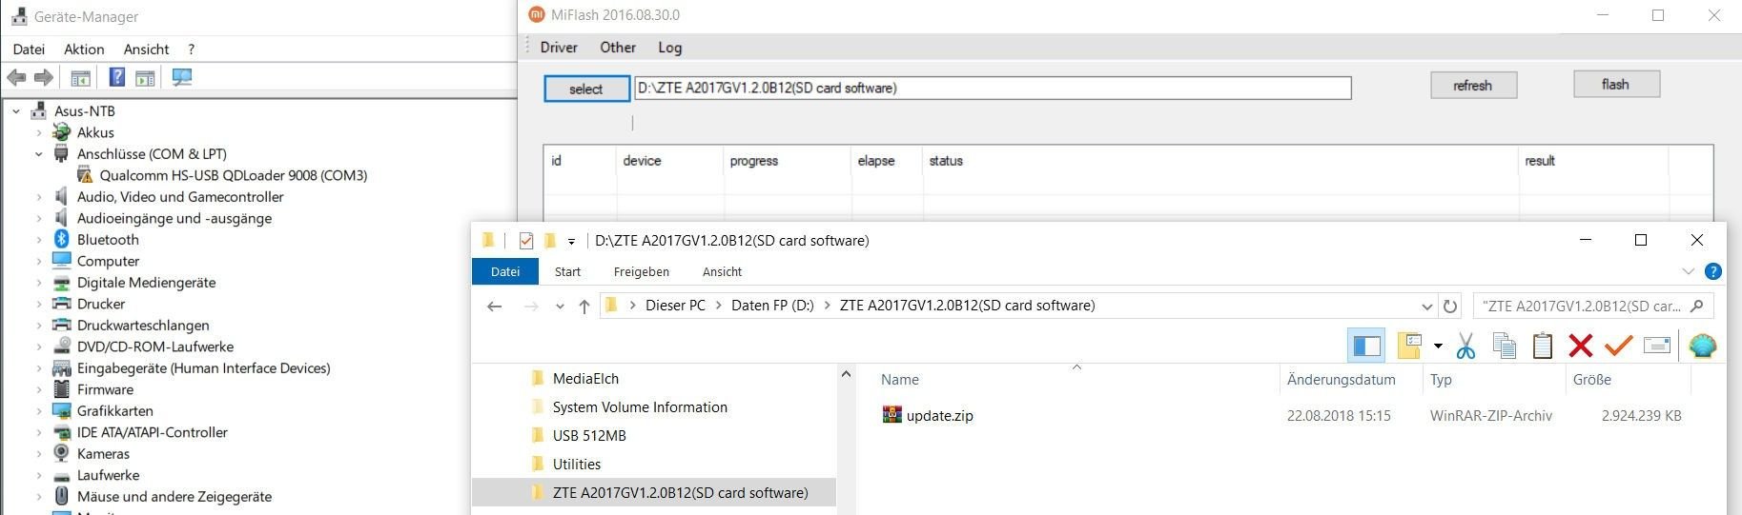Expand the Firmware node
The width and height of the screenshot is (1742, 515).
point(39,389)
